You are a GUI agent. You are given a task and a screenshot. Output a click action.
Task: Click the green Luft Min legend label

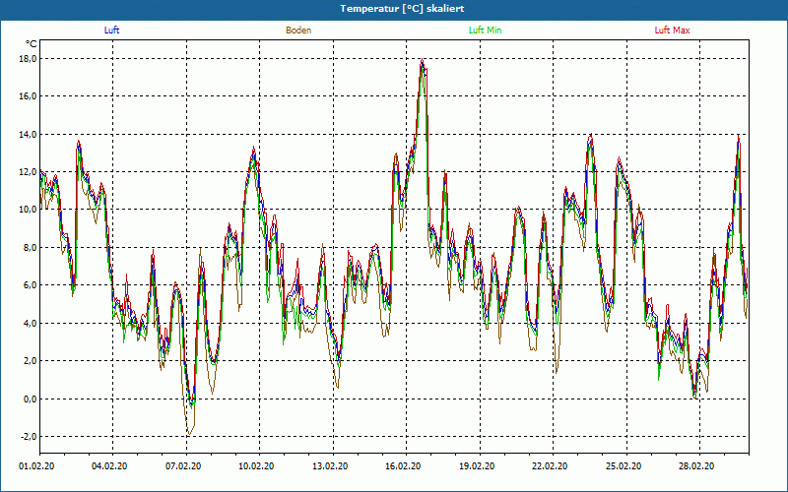click(485, 31)
